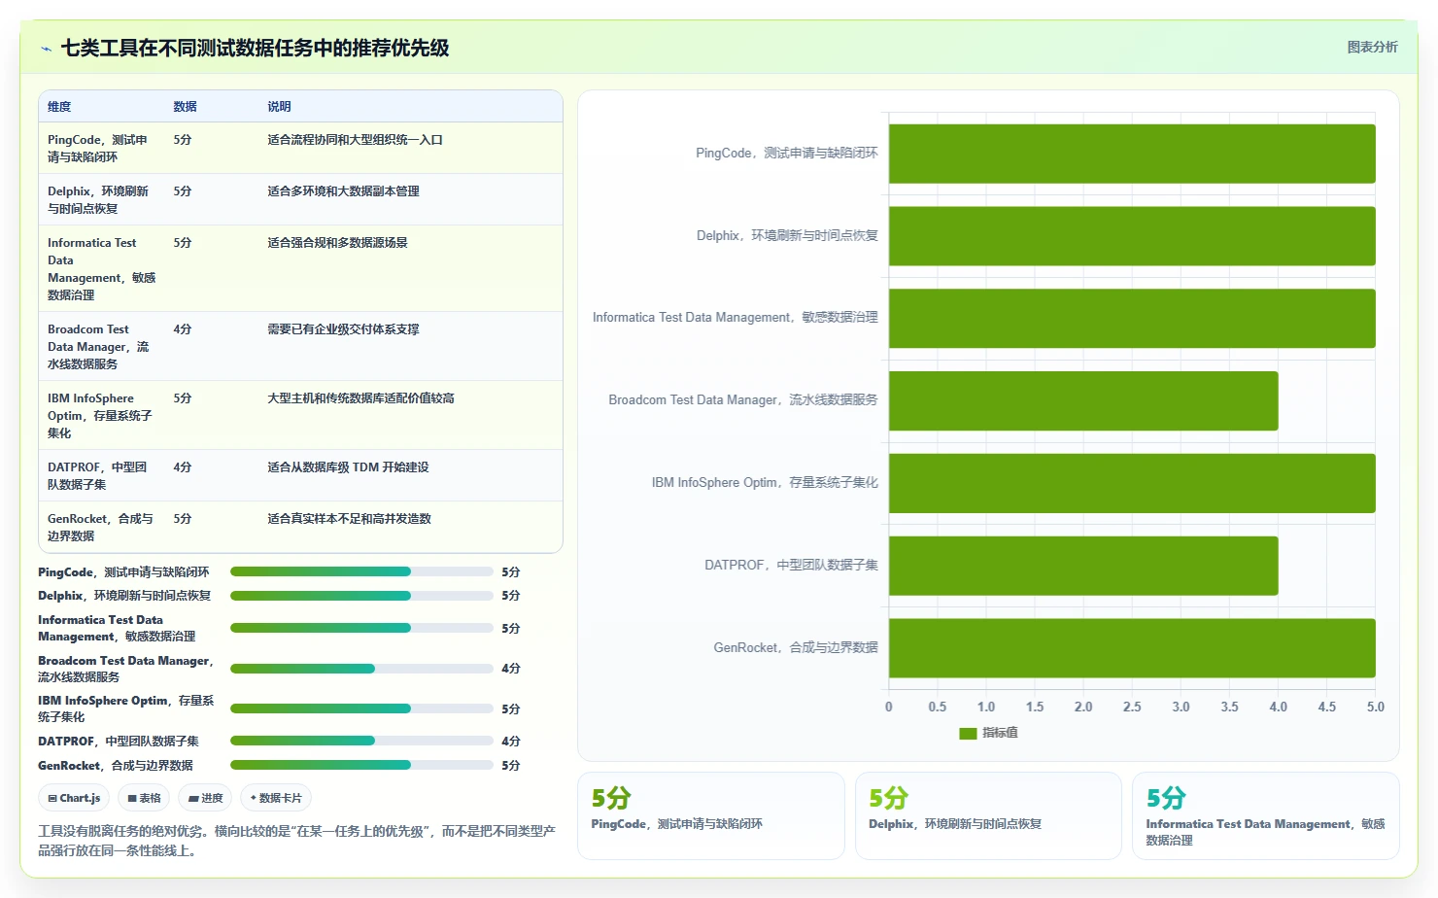Click the GenRocket chart bar
The height and width of the screenshot is (898, 1438).
tap(1132, 648)
